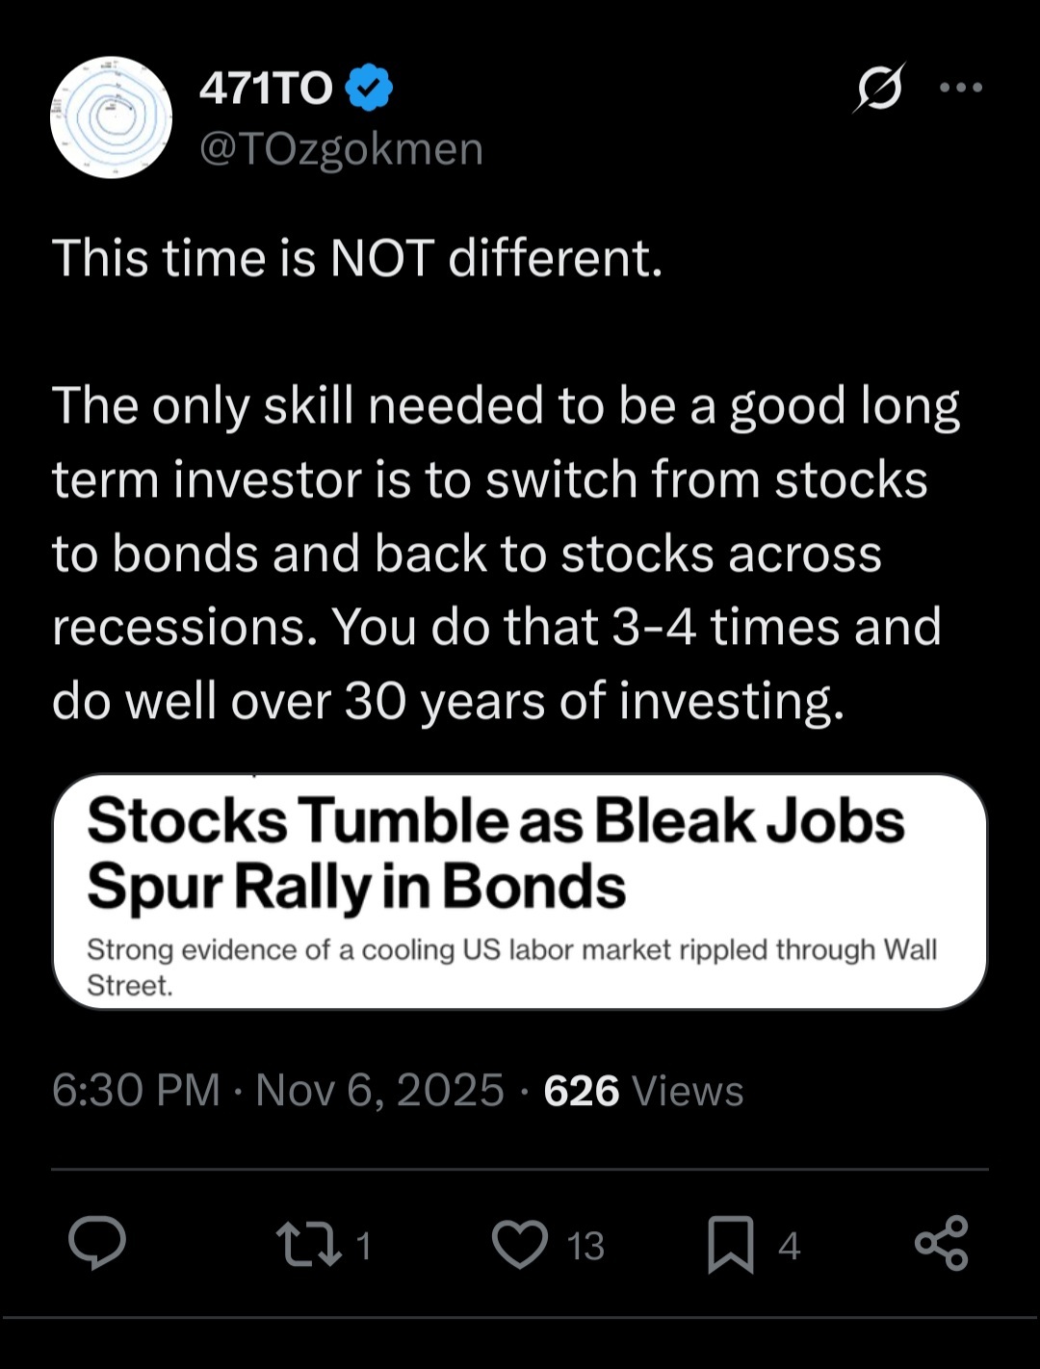Click the 471TO display name

tap(266, 89)
